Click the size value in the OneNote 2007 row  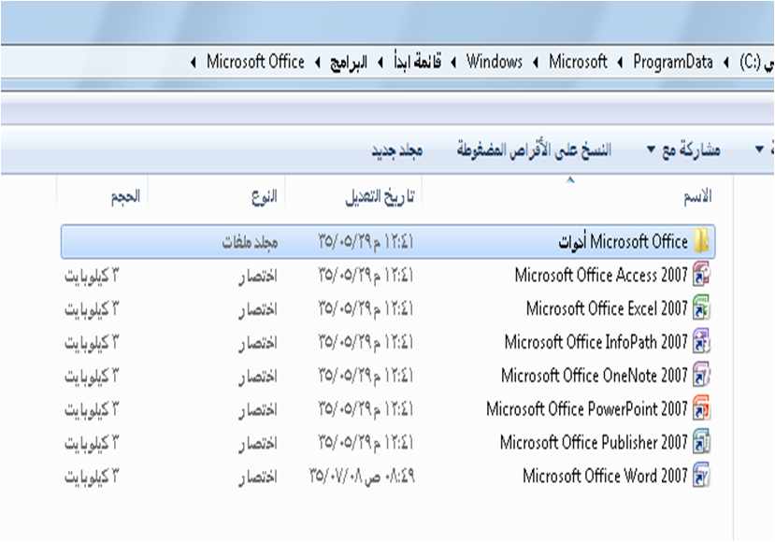point(92,377)
